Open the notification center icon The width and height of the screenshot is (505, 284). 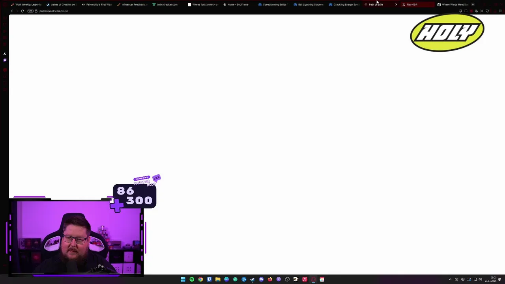point(499,279)
